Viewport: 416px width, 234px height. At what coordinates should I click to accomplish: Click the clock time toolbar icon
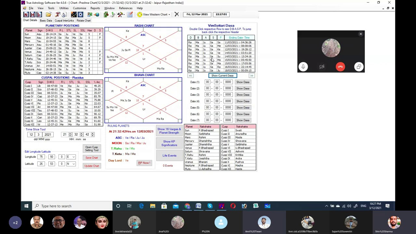[x=64, y=14]
